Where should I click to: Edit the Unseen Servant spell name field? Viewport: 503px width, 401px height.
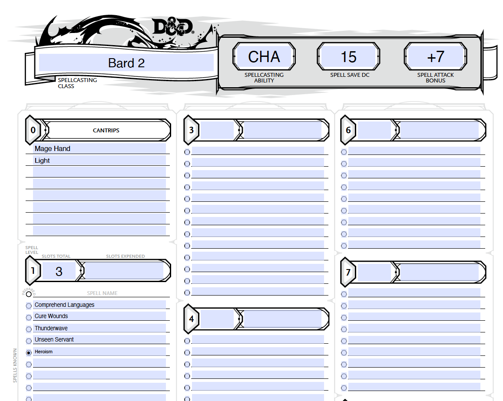tap(99, 339)
